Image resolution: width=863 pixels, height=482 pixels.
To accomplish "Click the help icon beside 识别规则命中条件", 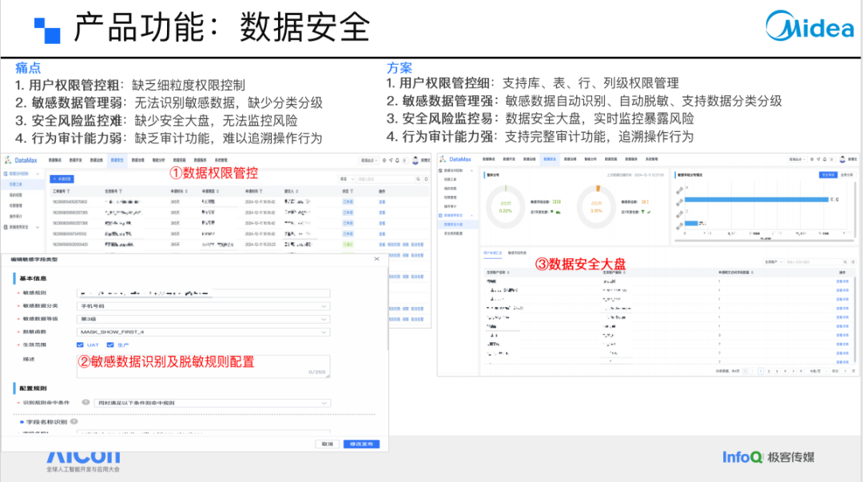I will tap(86, 403).
